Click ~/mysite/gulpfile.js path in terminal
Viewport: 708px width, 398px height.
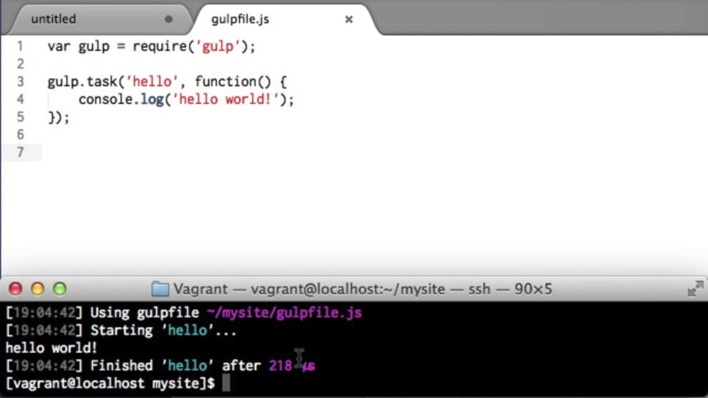tap(285, 313)
